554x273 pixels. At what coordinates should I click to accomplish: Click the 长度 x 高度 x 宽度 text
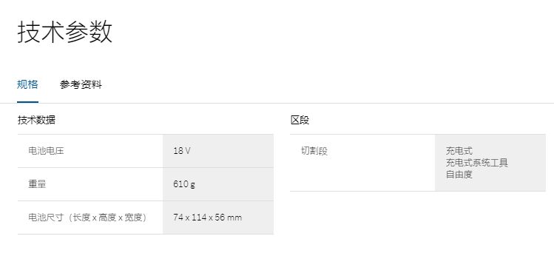coord(107,217)
